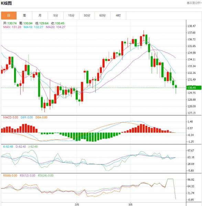Open the 4时 interval tab
This screenshot has width=202, height=206.
(x=118, y=15)
